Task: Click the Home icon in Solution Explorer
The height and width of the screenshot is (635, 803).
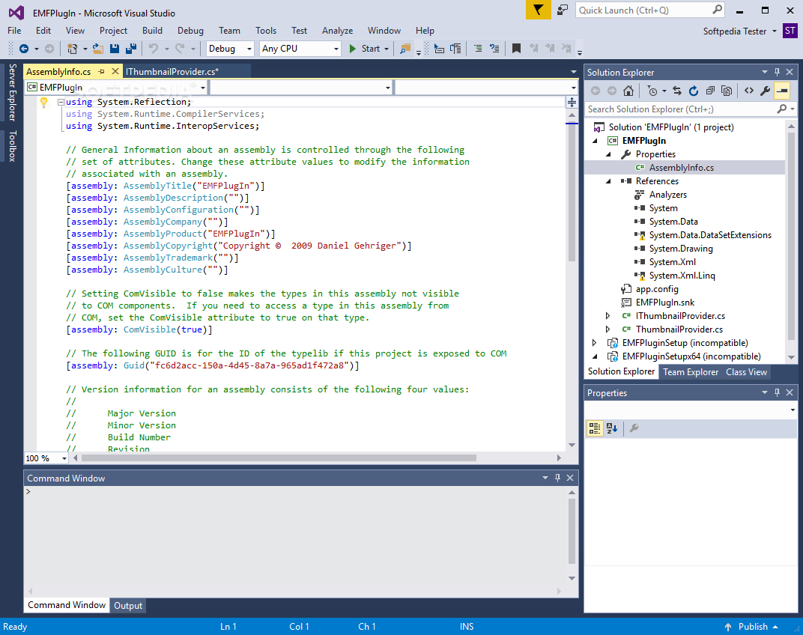Action: 628,91
